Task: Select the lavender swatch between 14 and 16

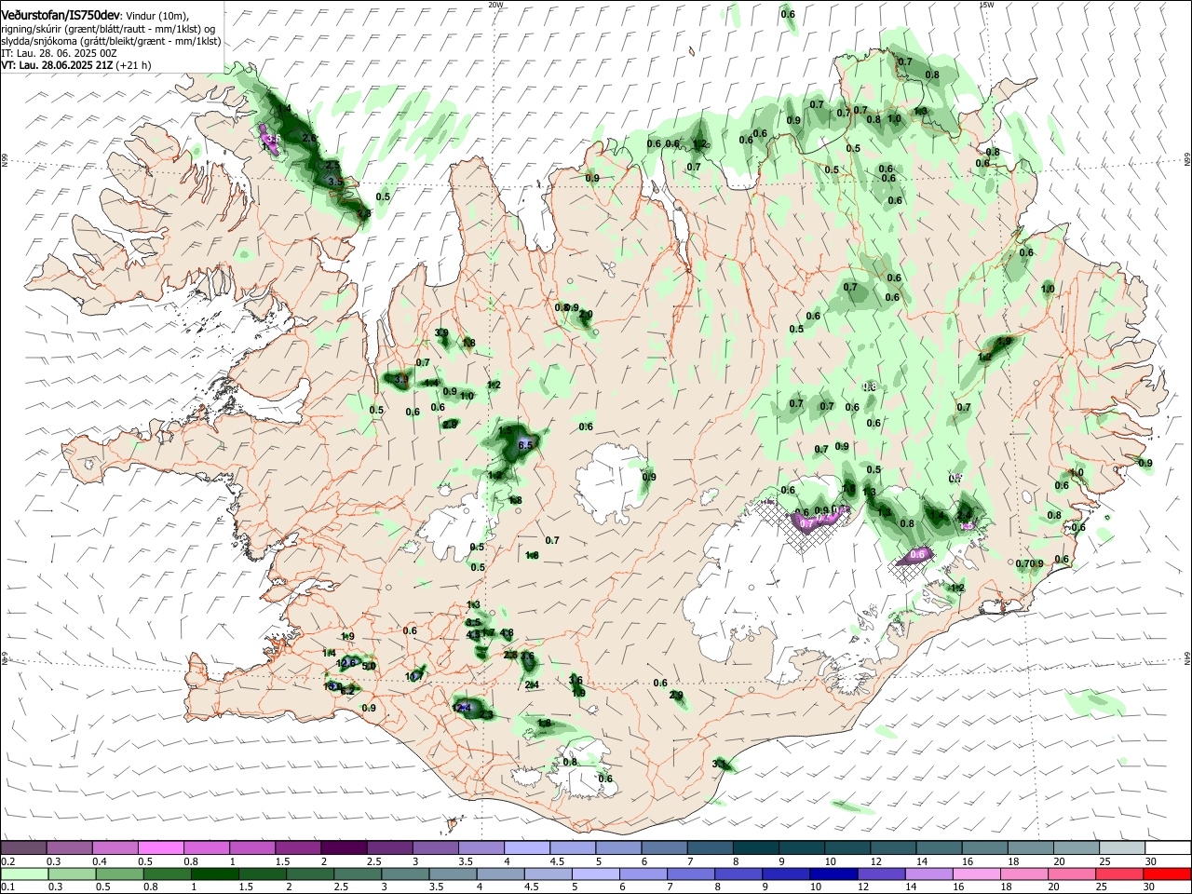Action: pos(929,874)
